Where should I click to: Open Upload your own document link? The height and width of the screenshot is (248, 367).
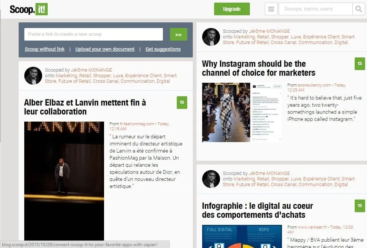[x=105, y=49]
